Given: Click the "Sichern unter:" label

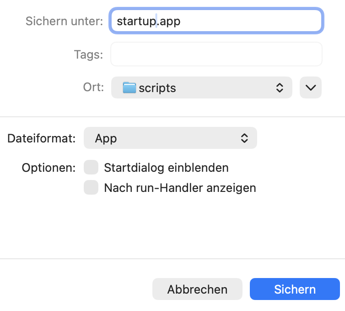Looking at the screenshot, I should click(x=64, y=21).
